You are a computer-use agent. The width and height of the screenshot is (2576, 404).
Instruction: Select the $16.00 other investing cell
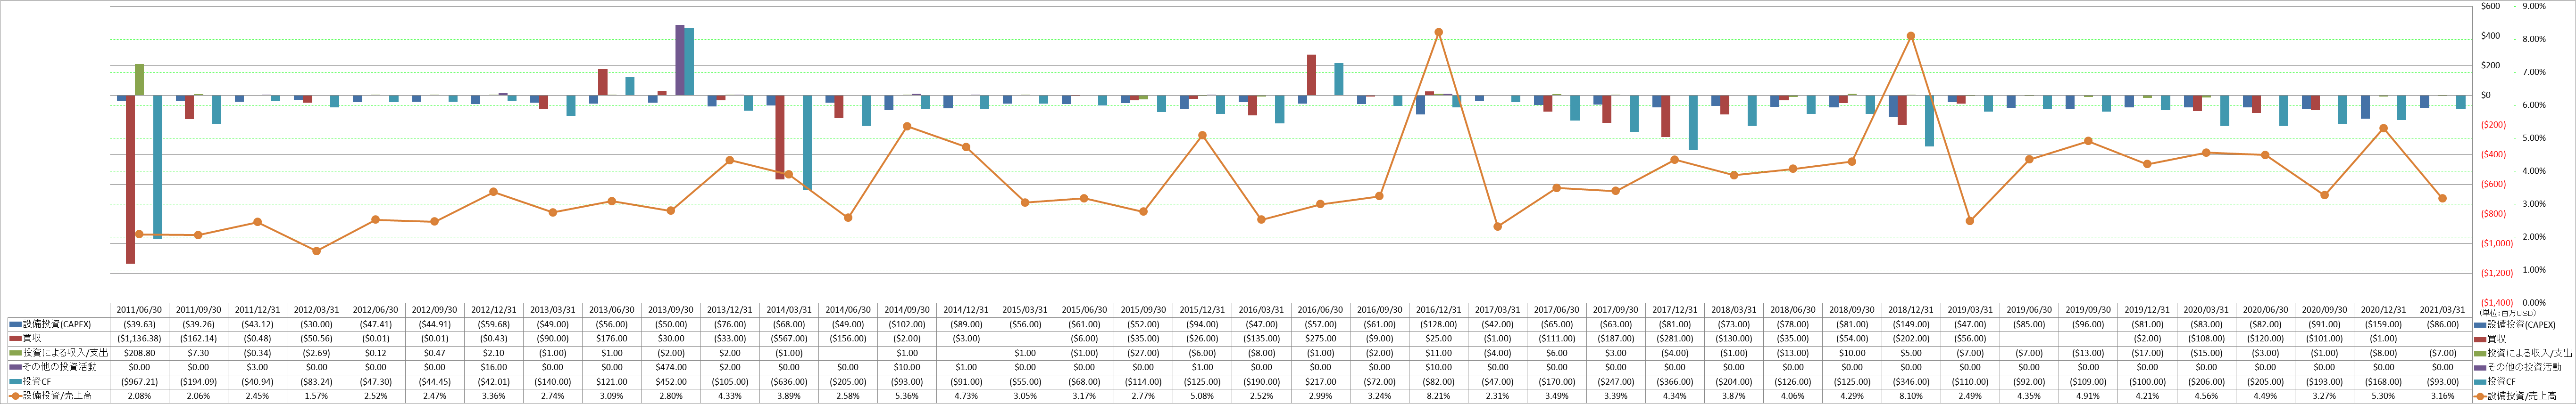click(x=494, y=367)
